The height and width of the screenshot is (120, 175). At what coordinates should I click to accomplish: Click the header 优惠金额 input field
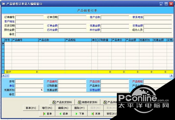coord(115,26)
